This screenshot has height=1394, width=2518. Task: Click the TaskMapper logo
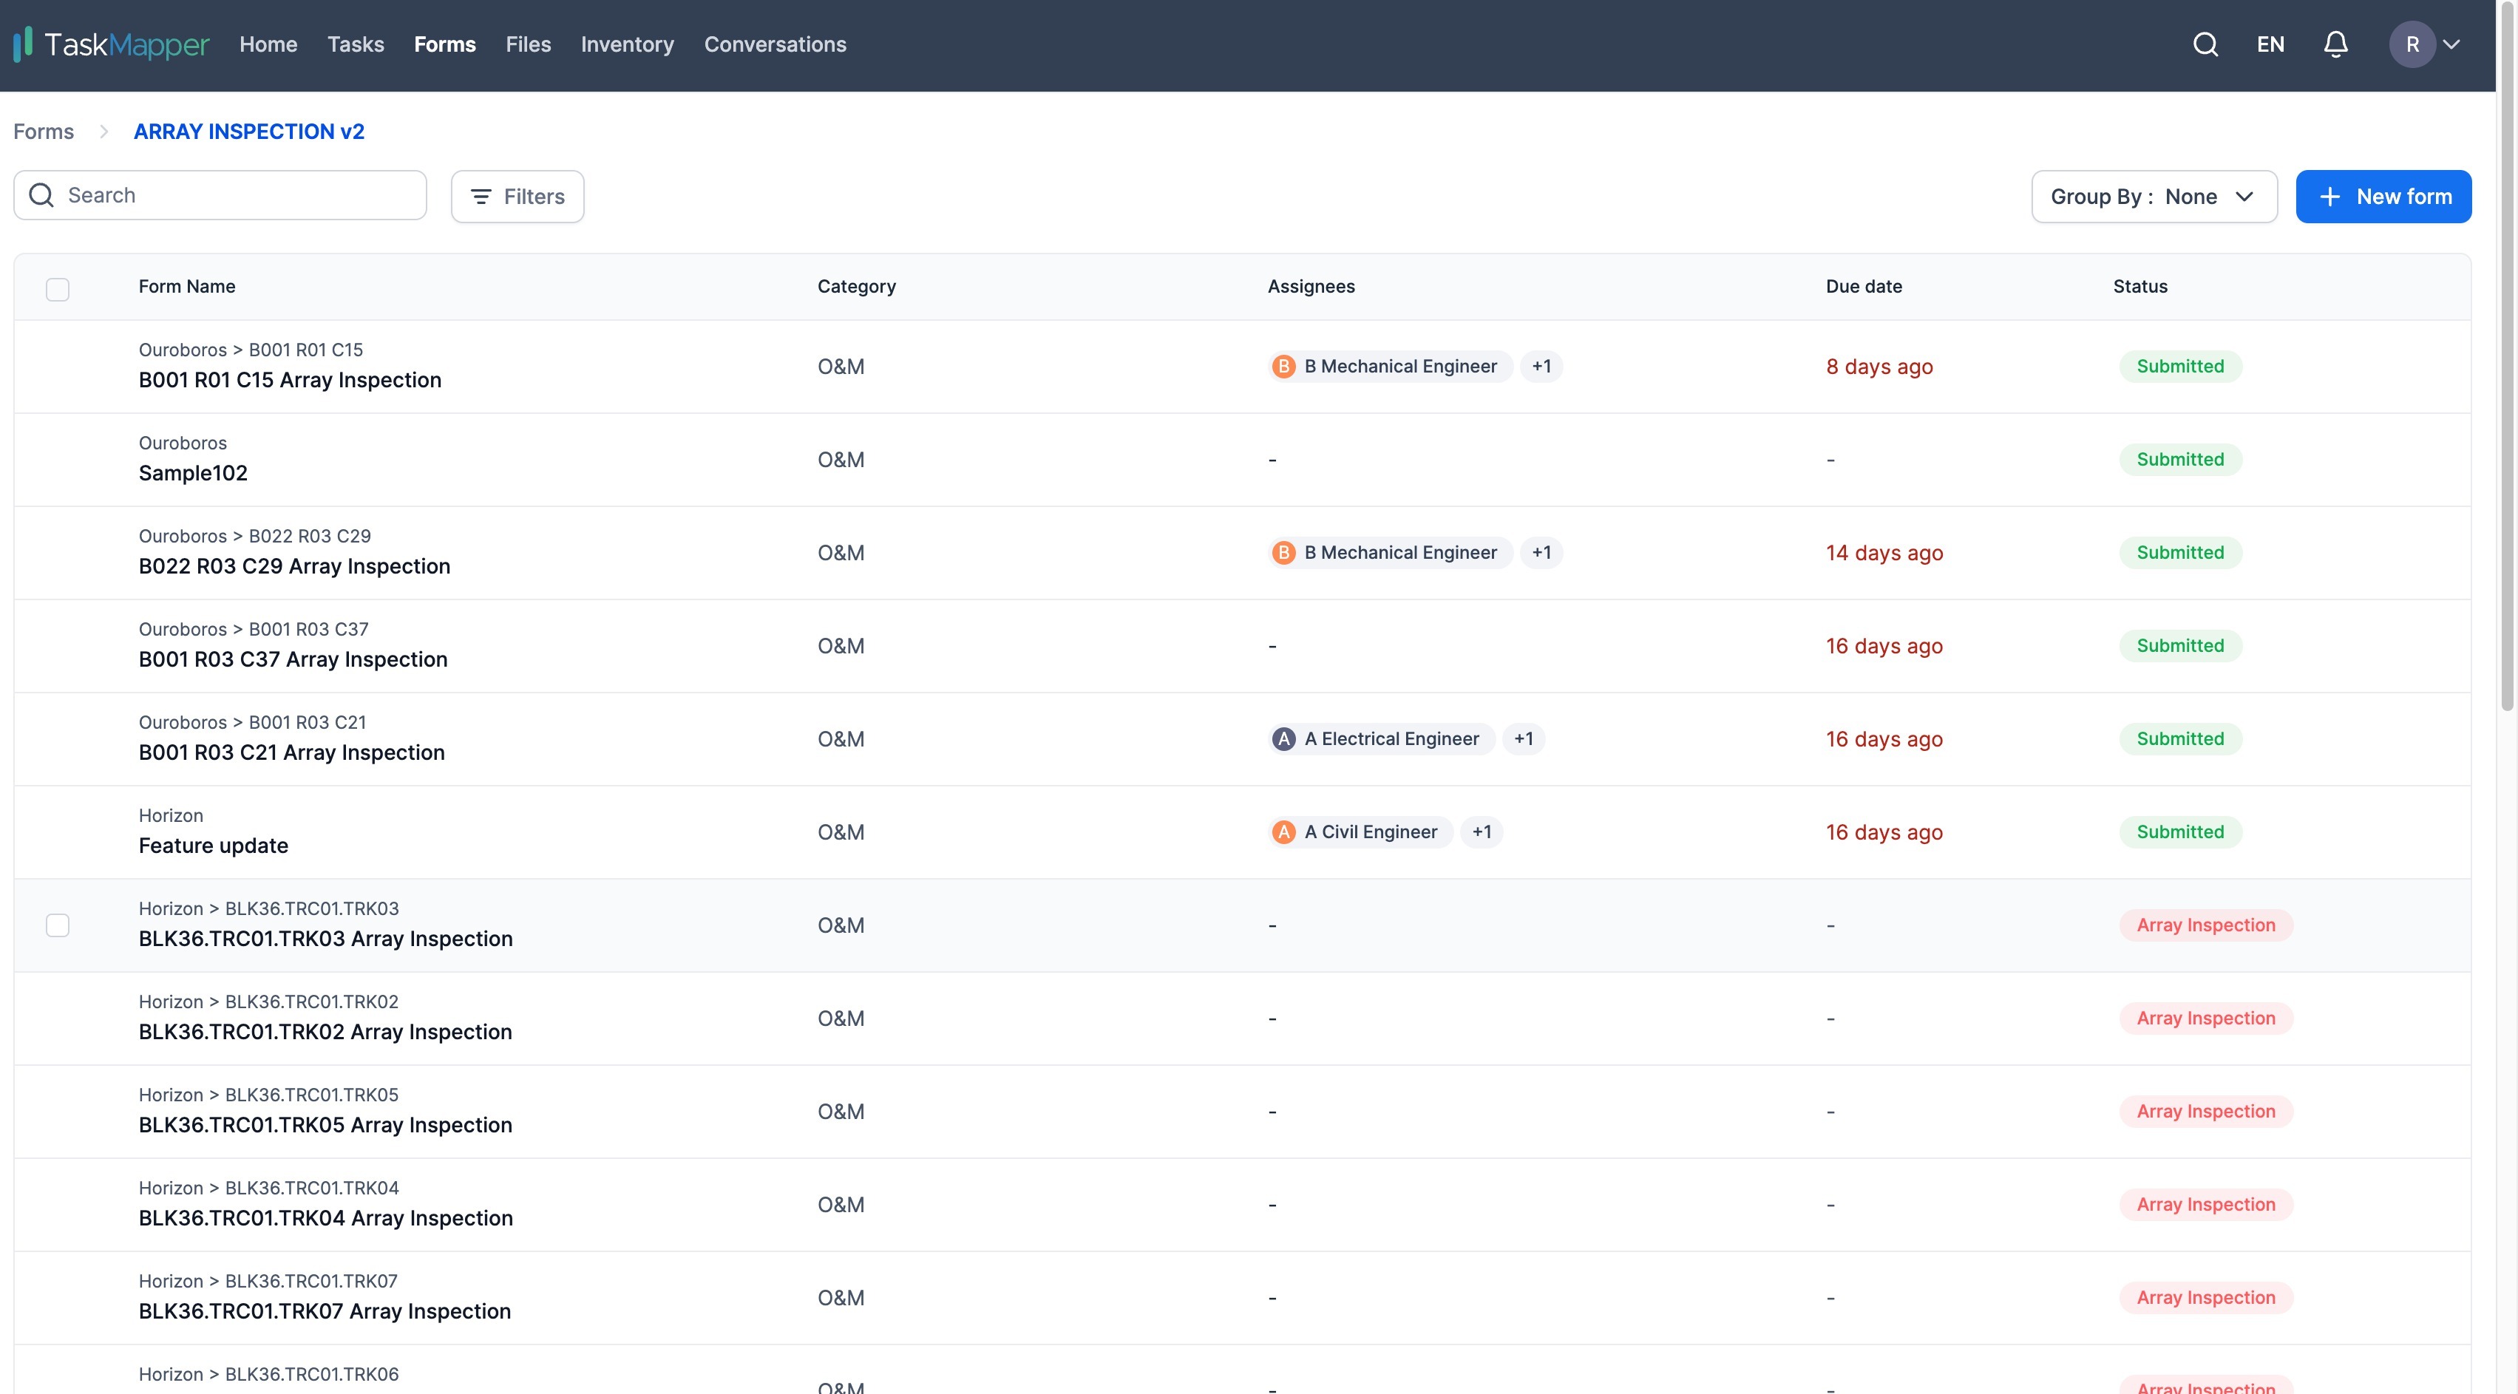pyautogui.click(x=110, y=44)
